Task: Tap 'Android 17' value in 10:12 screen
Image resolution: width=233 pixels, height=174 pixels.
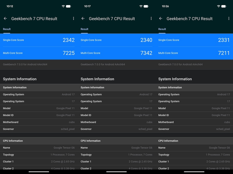Action: [x=68, y=94]
